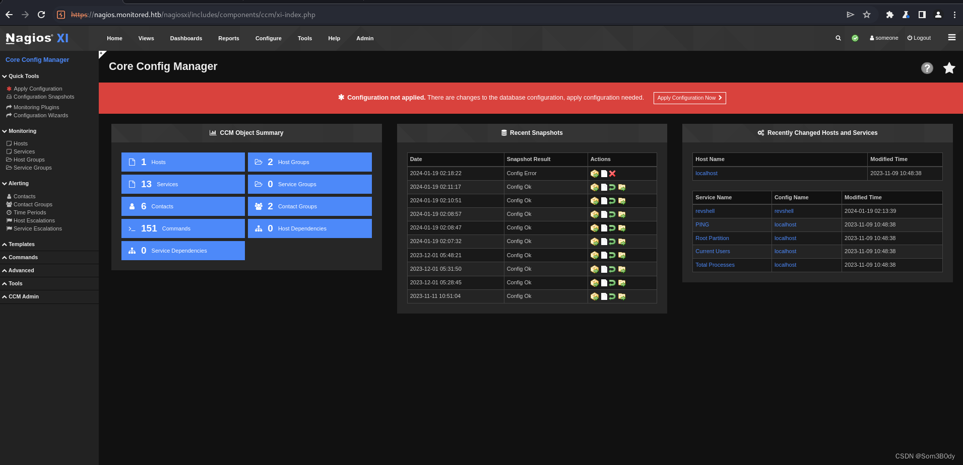Go back using browser back arrow
The image size is (963, 465).
(x=9, y=15)
